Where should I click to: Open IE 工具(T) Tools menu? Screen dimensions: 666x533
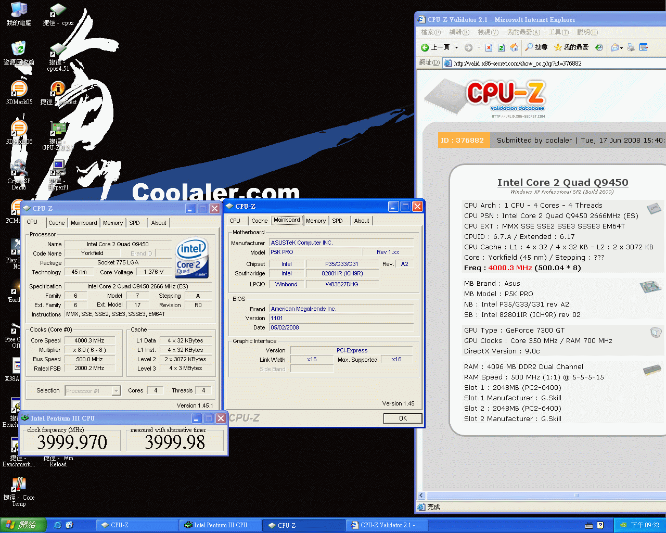[x=559, y=32]
